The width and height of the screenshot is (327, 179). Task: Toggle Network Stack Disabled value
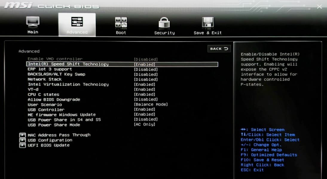pos(146,79)
